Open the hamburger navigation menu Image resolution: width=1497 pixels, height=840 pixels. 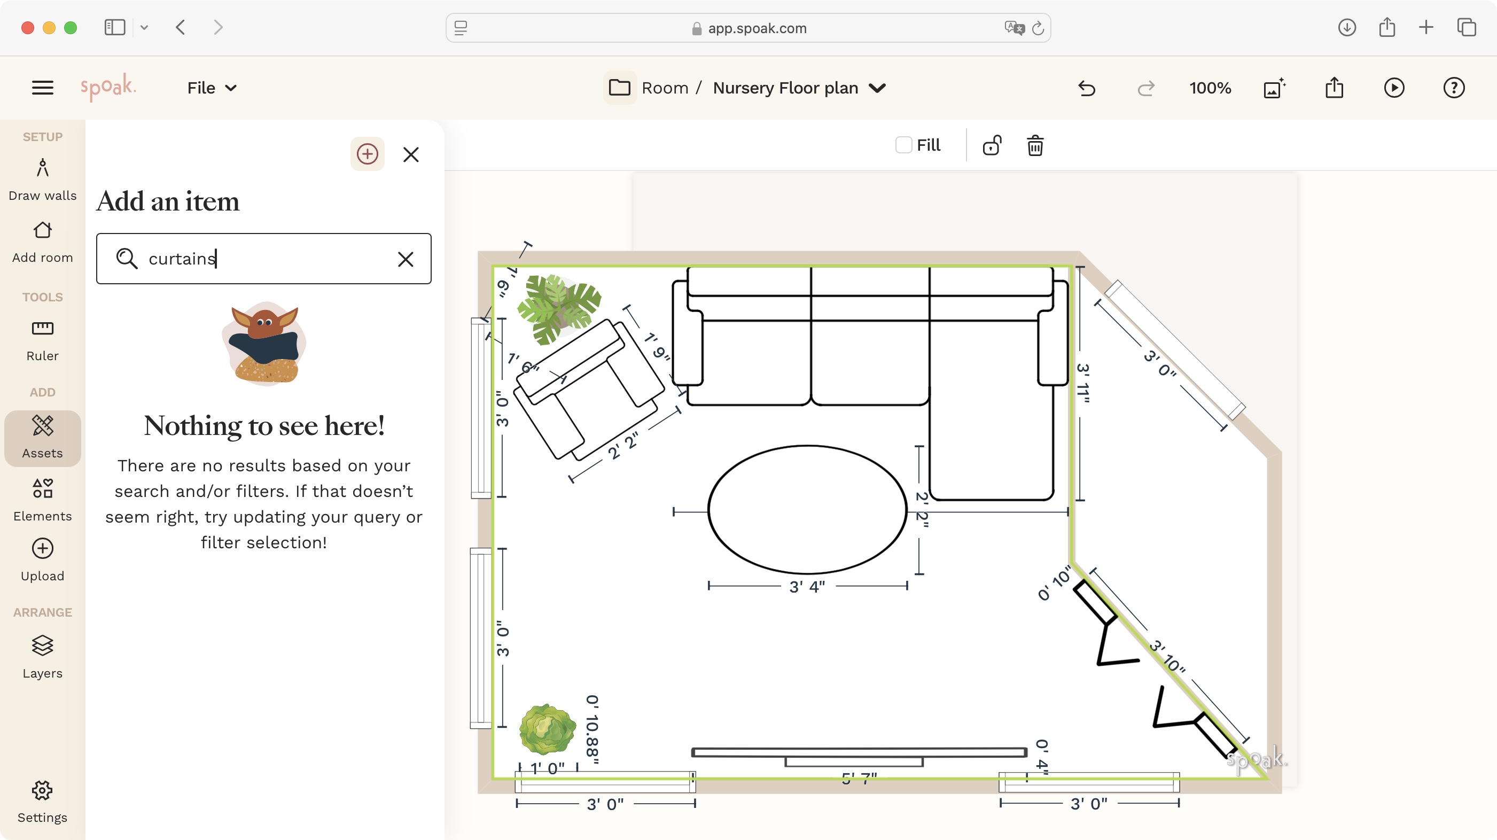click(42, 87)
